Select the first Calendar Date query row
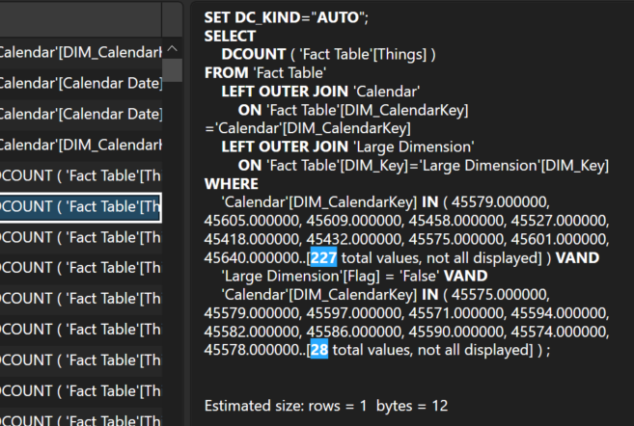Viewport: 634px width, 426px height. click(x=81, y=83)
